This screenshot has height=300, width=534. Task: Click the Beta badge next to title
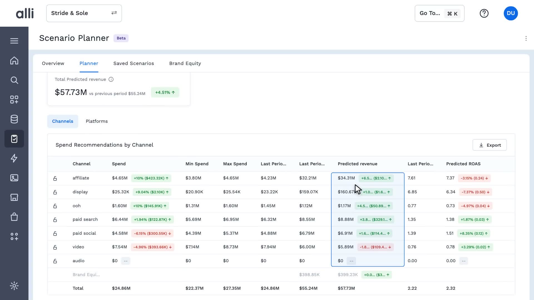121,38
